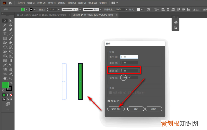Image resolution: width=207 pixels, height=130 pixels.
Task: Open stroke color dropdown in control bar
Action: click(x=34, y=10)
